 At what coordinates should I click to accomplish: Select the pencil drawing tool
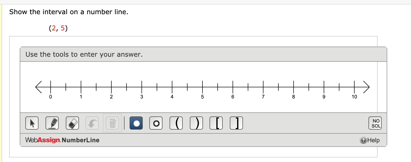52,123
